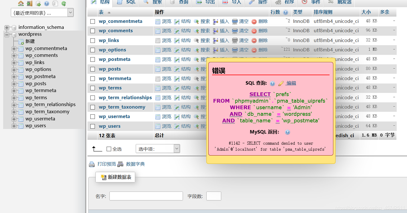Click the insert icon for wp_options

216,50
